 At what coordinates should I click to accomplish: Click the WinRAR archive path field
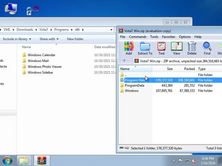(x=178, y=61)
